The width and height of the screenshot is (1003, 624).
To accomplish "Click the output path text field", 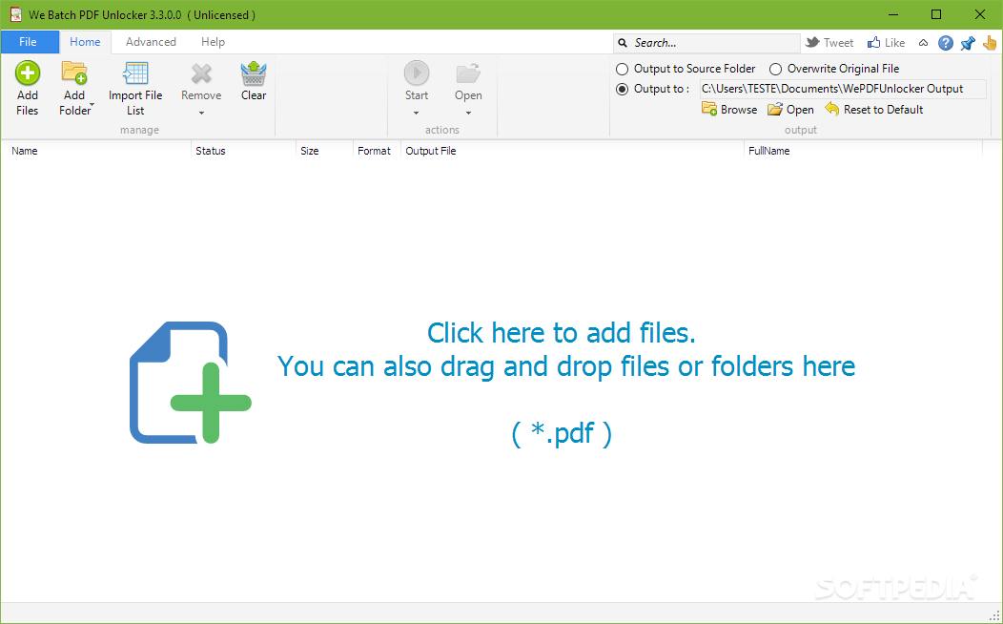I will tap(843, 89).
